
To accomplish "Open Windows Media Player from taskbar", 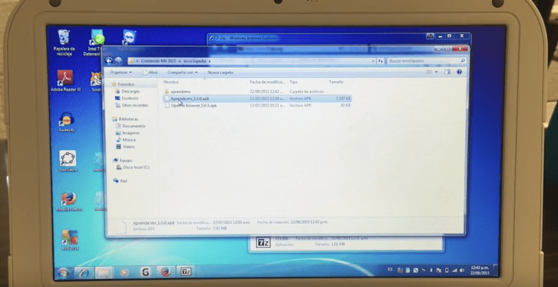I will click(x=125, y=273).
